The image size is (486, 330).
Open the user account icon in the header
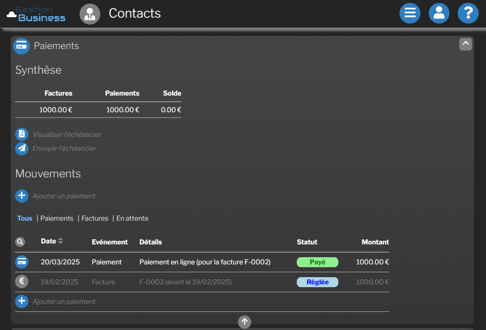point(438,13)
